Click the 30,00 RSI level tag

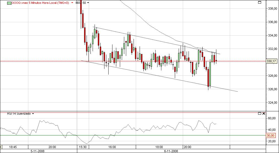(x=271, y=135)
